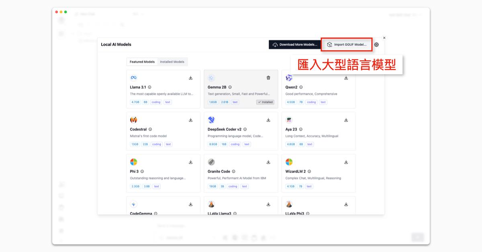This screenshot has height=252, width=482.
Task: Click the 4.5GB tag on Qwen2
Action: pos(291,102)
